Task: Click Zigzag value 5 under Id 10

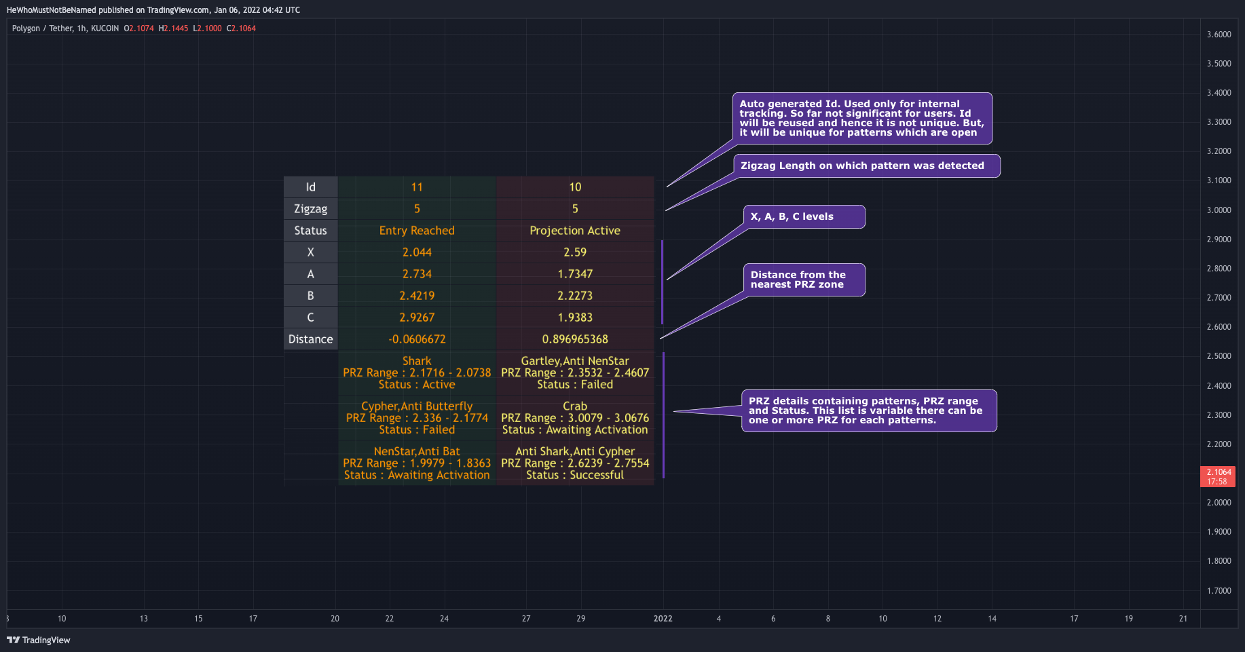Action: pos(575,209)
